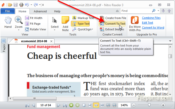The width and height of the screenshot is (175, 109).
Task: Toggle the Type Text tool
Action: (80, 24)
